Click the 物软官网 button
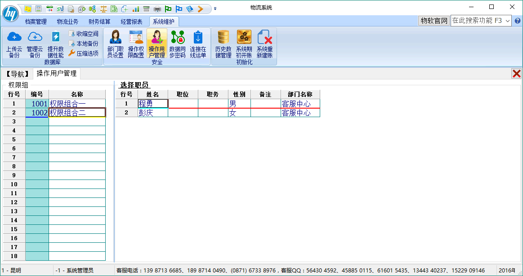523x276 pixels. tap(434, 21)
